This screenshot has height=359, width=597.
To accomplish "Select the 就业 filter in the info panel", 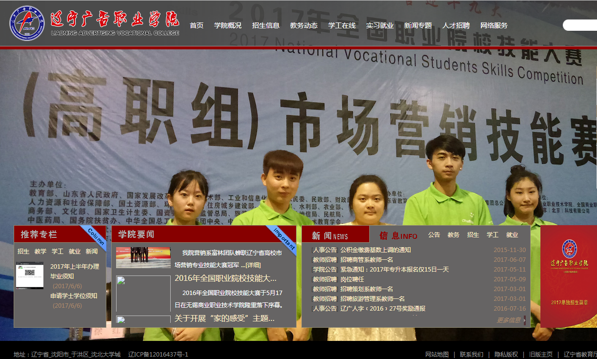I will click(512, 235).
